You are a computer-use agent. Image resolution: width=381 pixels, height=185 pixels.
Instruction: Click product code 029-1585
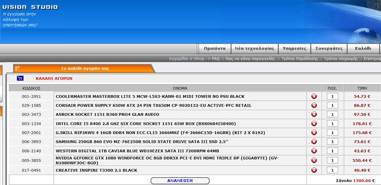pos(31,105)
